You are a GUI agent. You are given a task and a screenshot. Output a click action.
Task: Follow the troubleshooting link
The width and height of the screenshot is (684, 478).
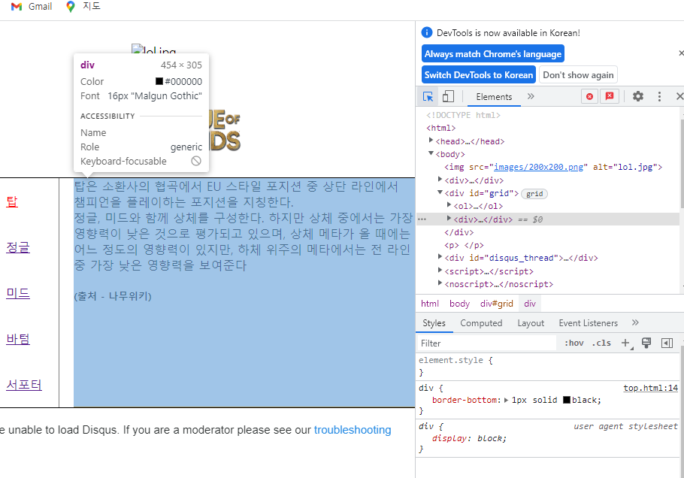tap(353, 430)
